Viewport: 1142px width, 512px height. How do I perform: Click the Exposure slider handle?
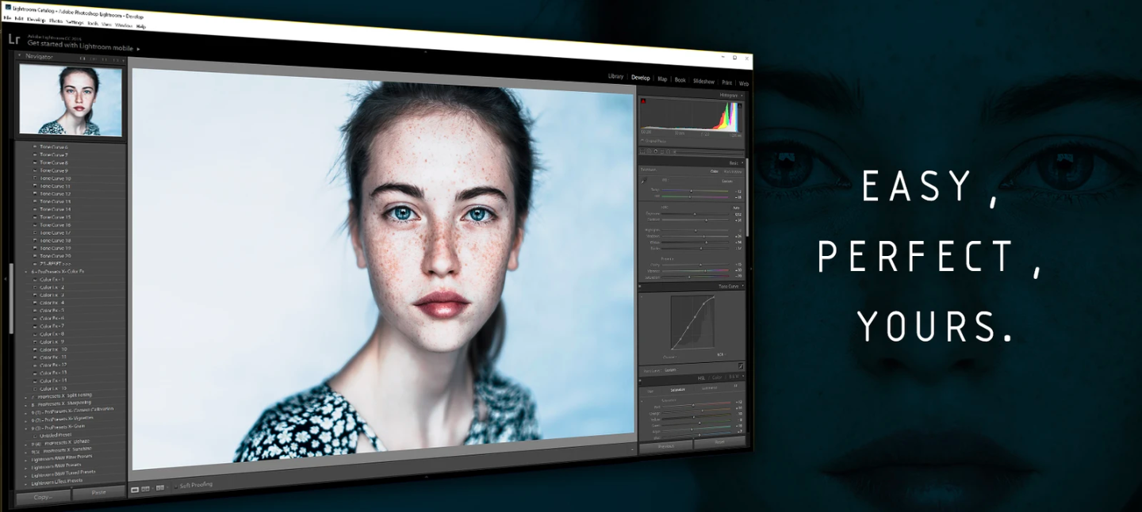click(x=696, y=213)
